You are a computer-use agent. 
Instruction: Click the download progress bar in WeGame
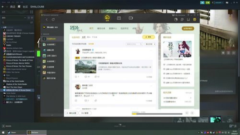tap(157, 114)
